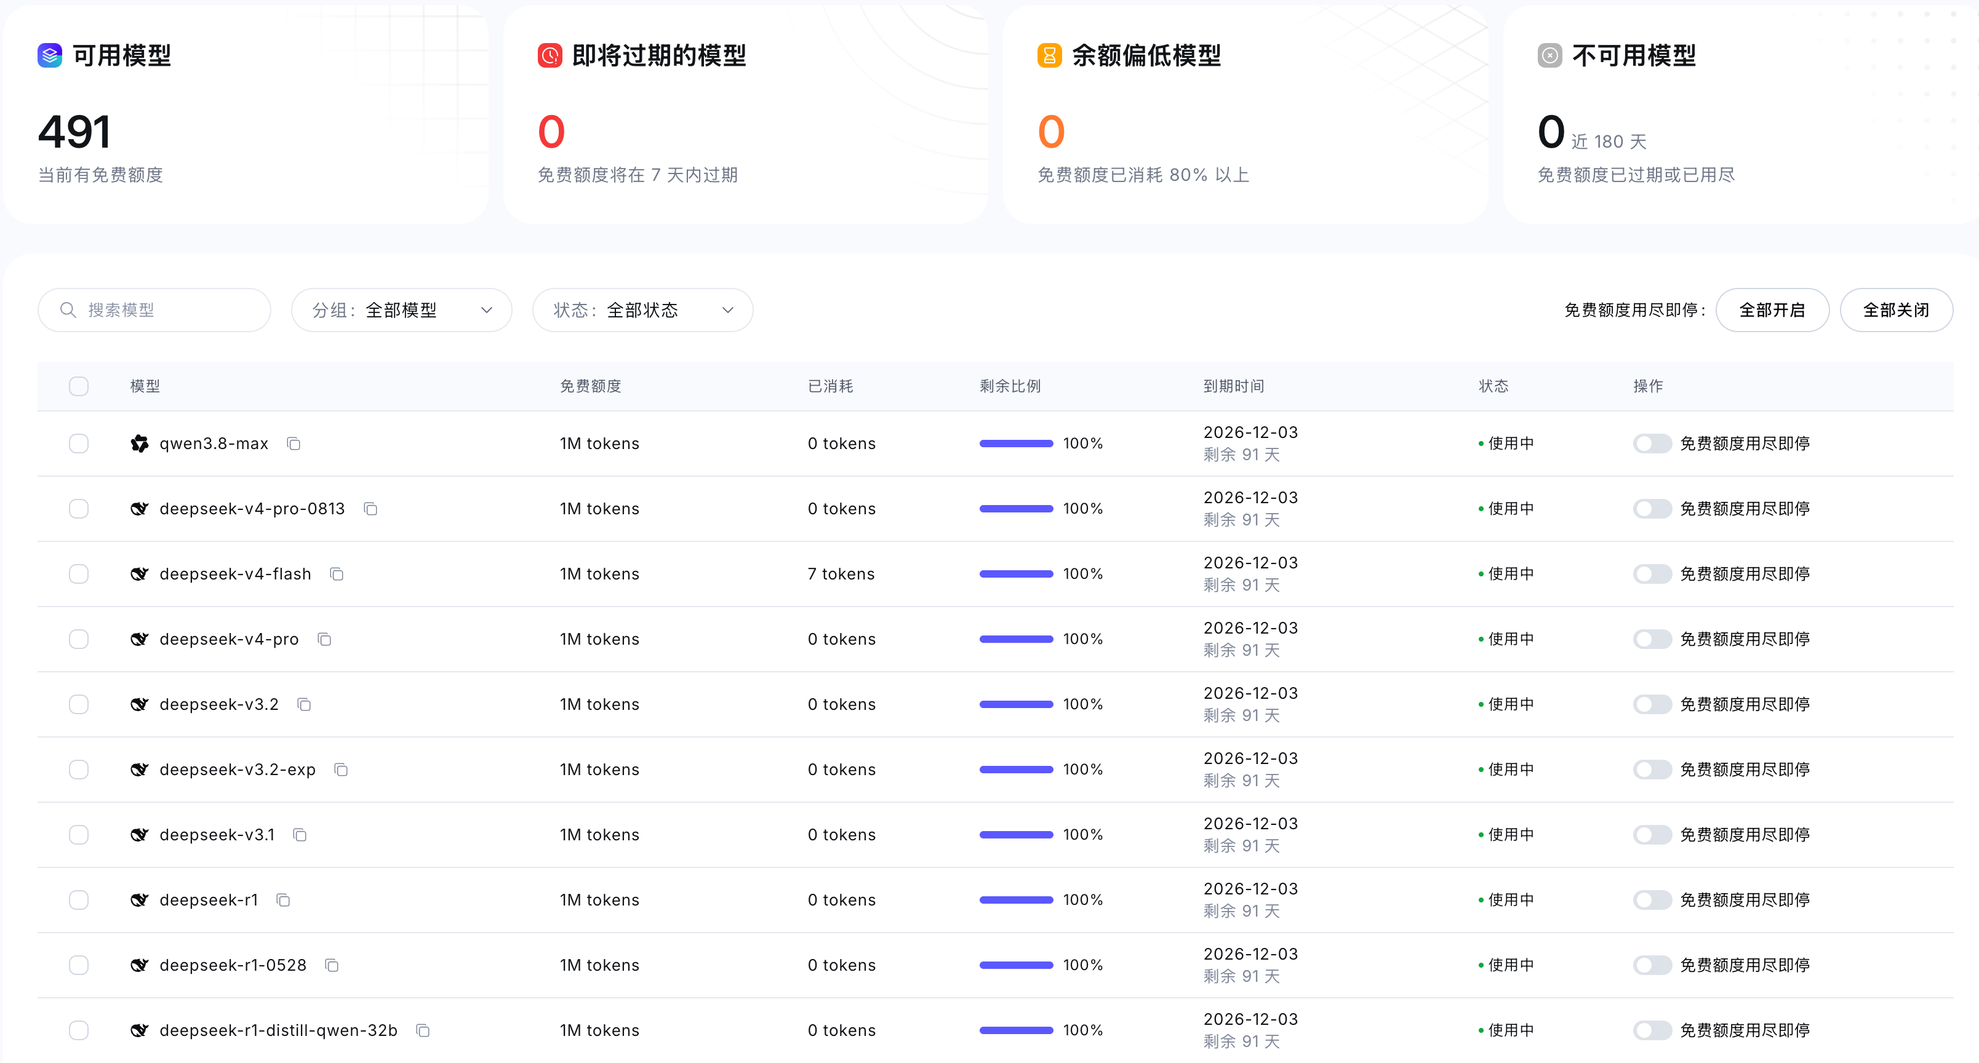Screen dimensions: 1979x1063
Task: Select the deepseek-v3.1 row checkbox
Action: [78, 835]
